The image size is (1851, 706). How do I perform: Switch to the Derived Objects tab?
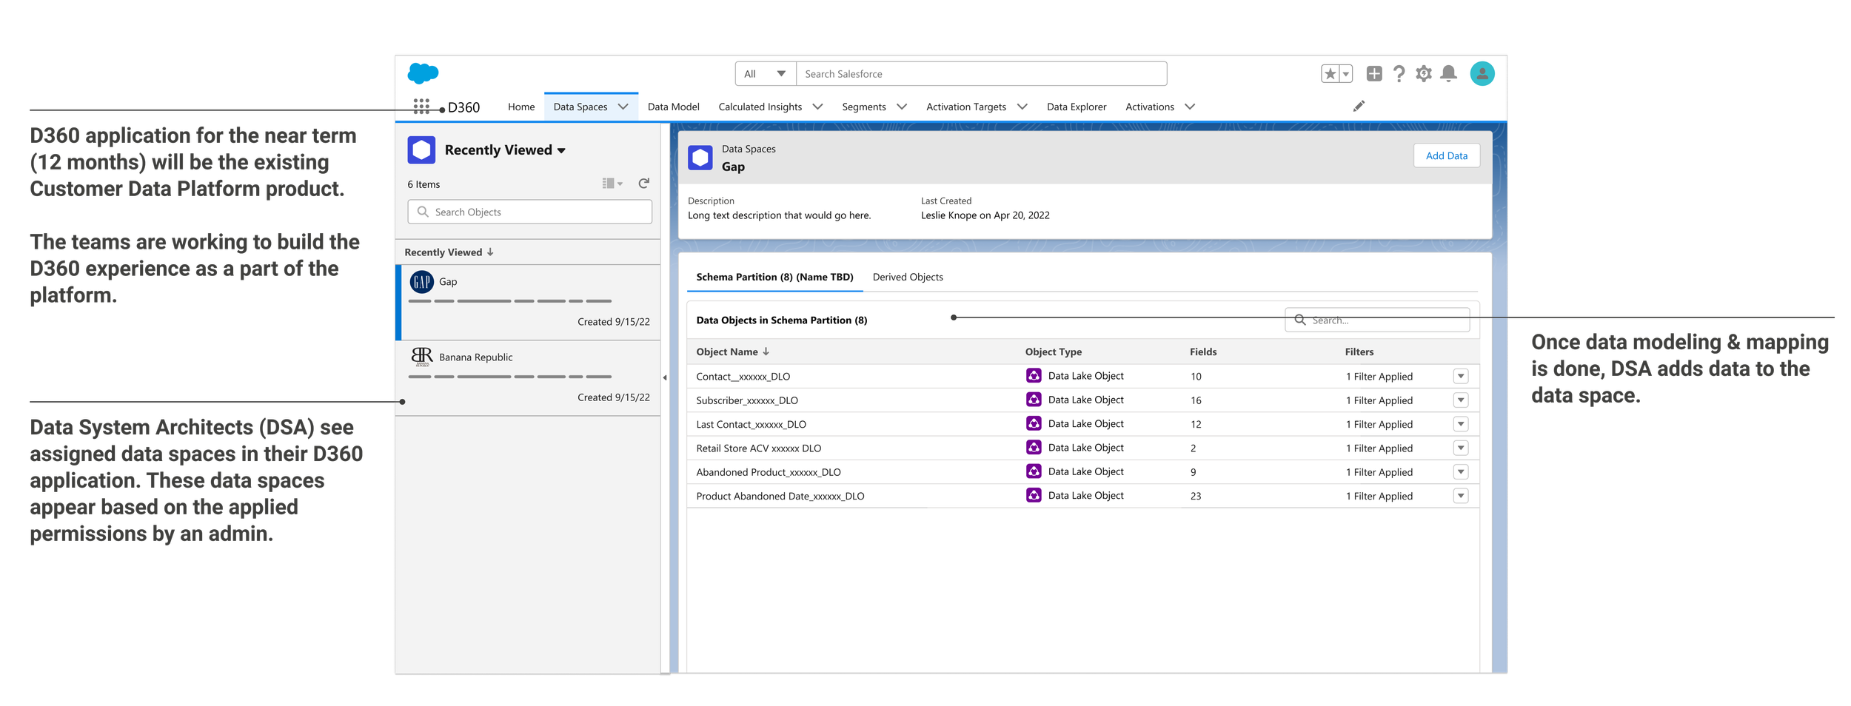pyautogui.click(x=908, y=277)
